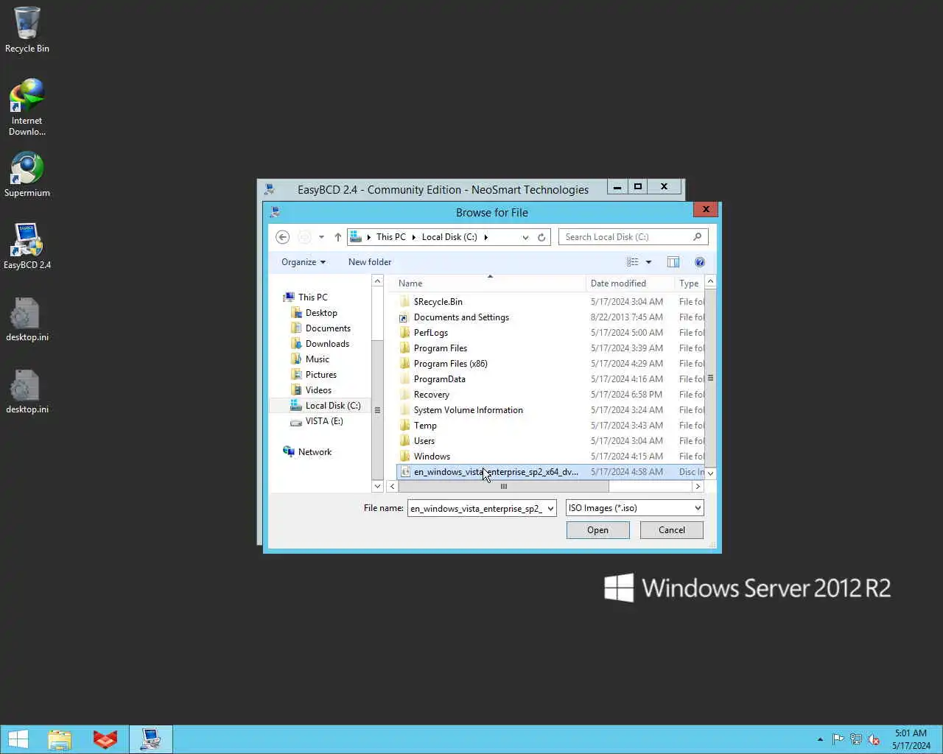The image size is (943, 754).
Task: Select the EasyBCD 2.4 desktop shortcut
Action: [27, 247]
